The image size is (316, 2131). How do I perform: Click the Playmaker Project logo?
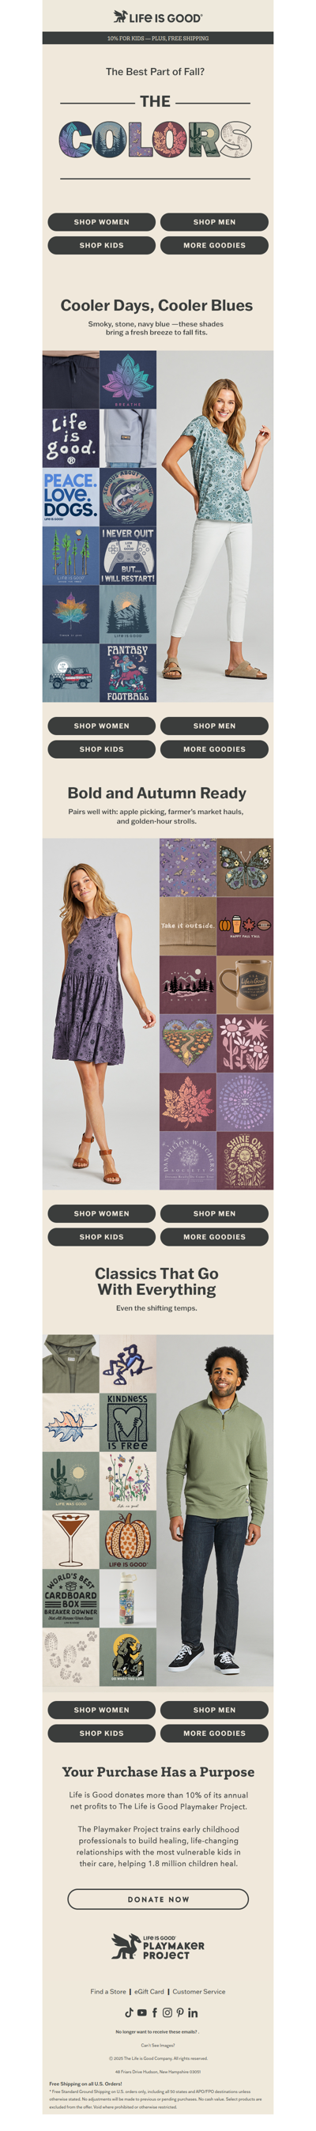pyautogui.click(x=158, y=1946)
